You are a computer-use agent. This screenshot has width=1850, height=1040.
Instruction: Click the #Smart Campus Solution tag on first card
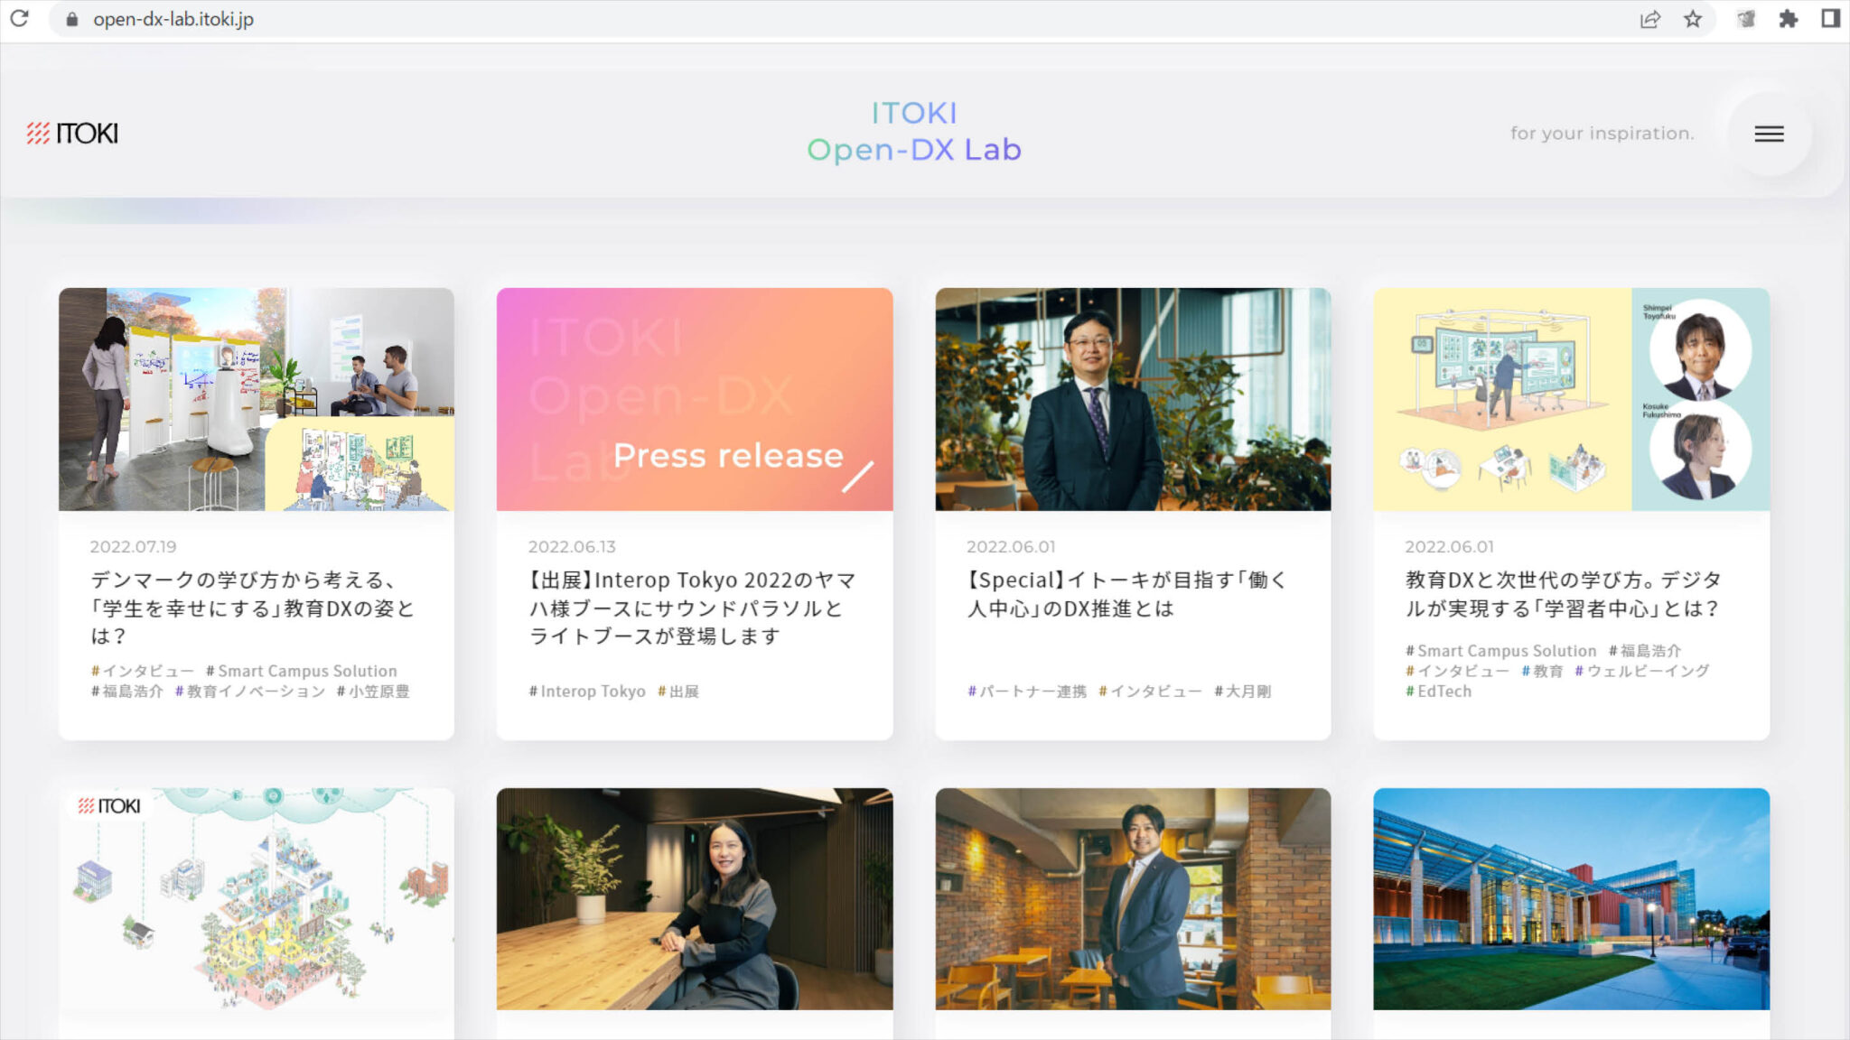301,671
